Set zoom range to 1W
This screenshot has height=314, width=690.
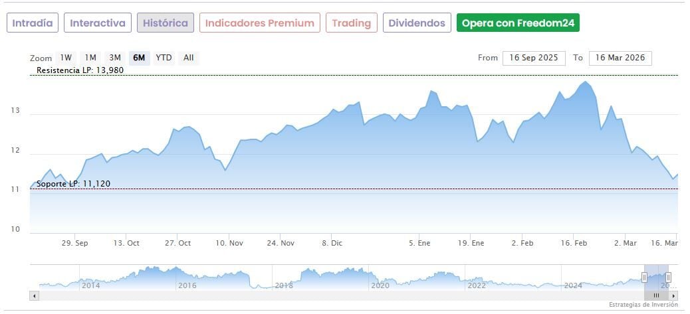66,58
